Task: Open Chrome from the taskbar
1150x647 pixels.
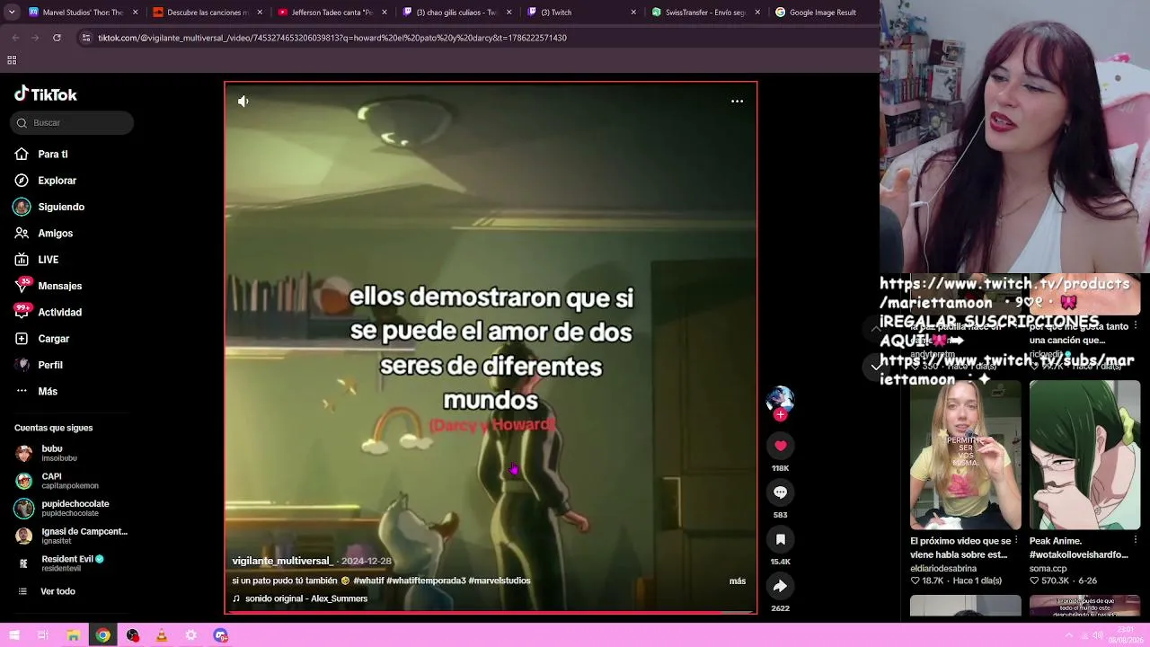Action: tap(103, 635)
